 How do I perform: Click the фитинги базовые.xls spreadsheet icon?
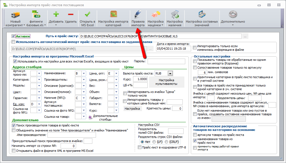(x=36, y=14)
